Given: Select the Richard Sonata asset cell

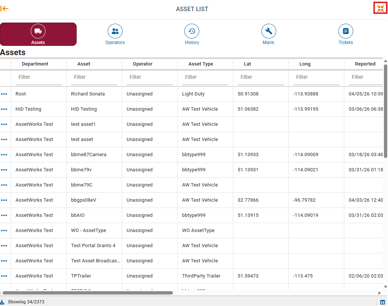Looking at the screenshot, I should point(94,94).
